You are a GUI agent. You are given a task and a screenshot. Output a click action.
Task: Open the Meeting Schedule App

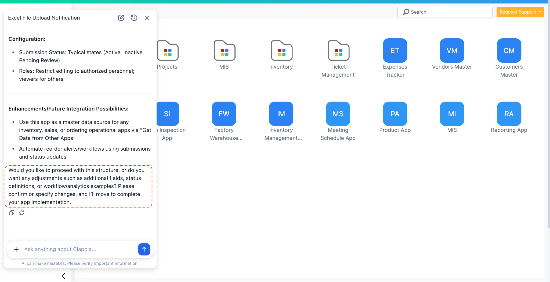tap(338, 114)
